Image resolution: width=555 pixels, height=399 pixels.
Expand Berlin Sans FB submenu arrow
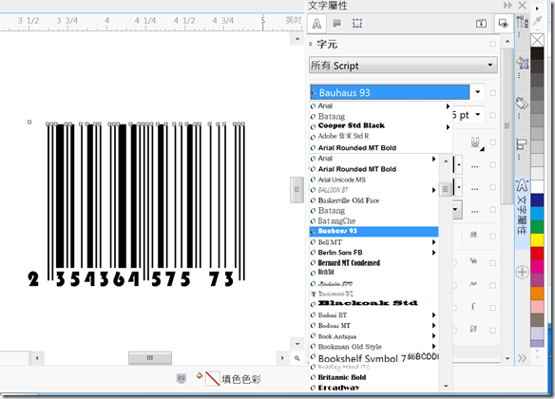(x=433, y=253)
